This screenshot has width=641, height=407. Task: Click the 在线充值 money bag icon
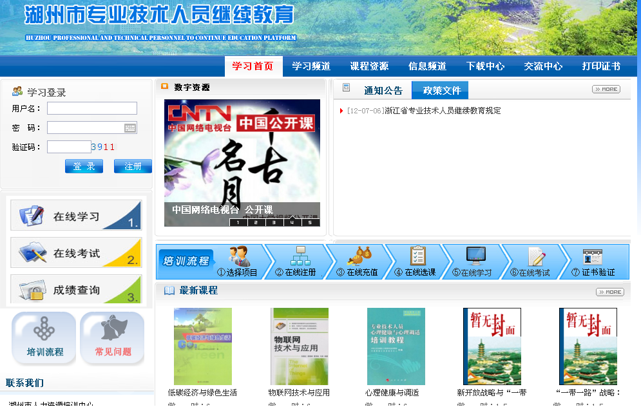359,256
